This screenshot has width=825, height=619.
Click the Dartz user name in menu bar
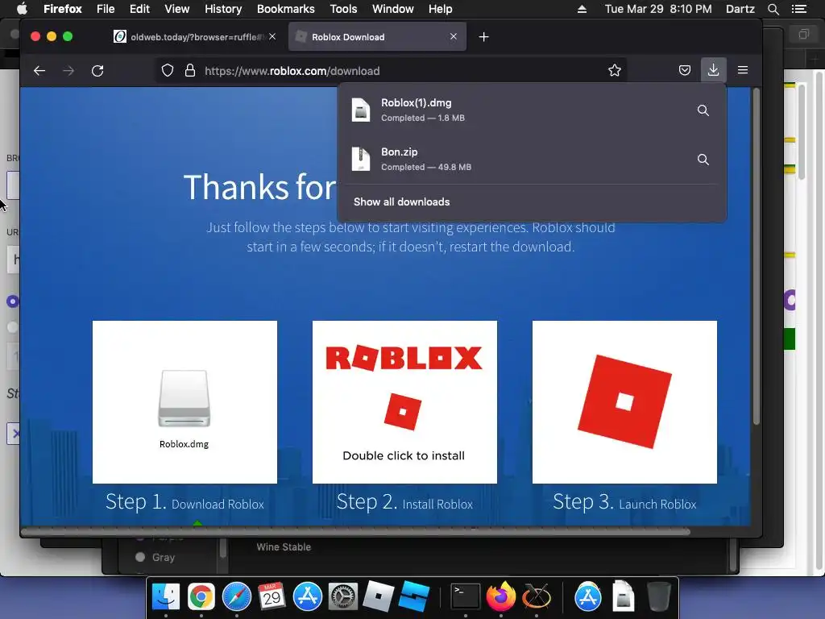(x=740, y=9)
